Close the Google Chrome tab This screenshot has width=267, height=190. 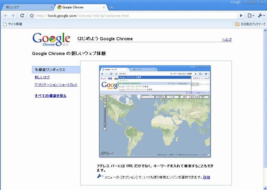coord(104,8)
